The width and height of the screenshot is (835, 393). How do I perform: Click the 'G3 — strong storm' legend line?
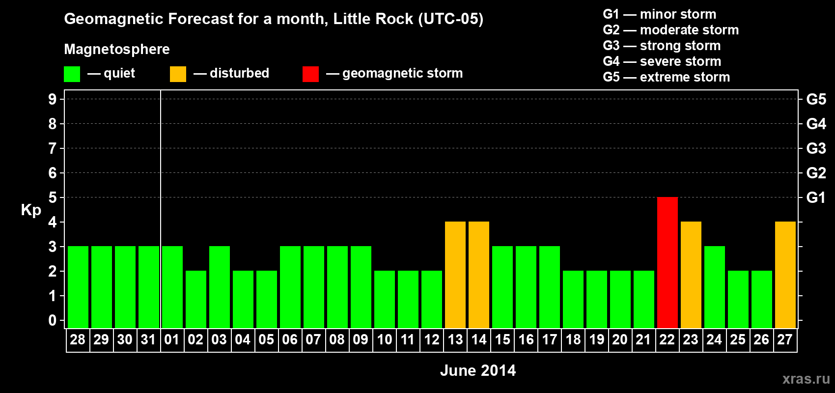point(662,46)
